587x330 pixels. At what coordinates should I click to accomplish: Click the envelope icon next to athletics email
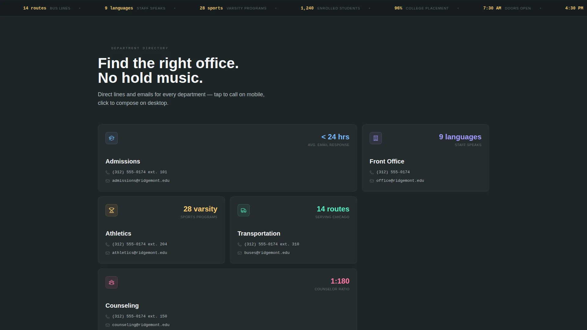point(108,253)
